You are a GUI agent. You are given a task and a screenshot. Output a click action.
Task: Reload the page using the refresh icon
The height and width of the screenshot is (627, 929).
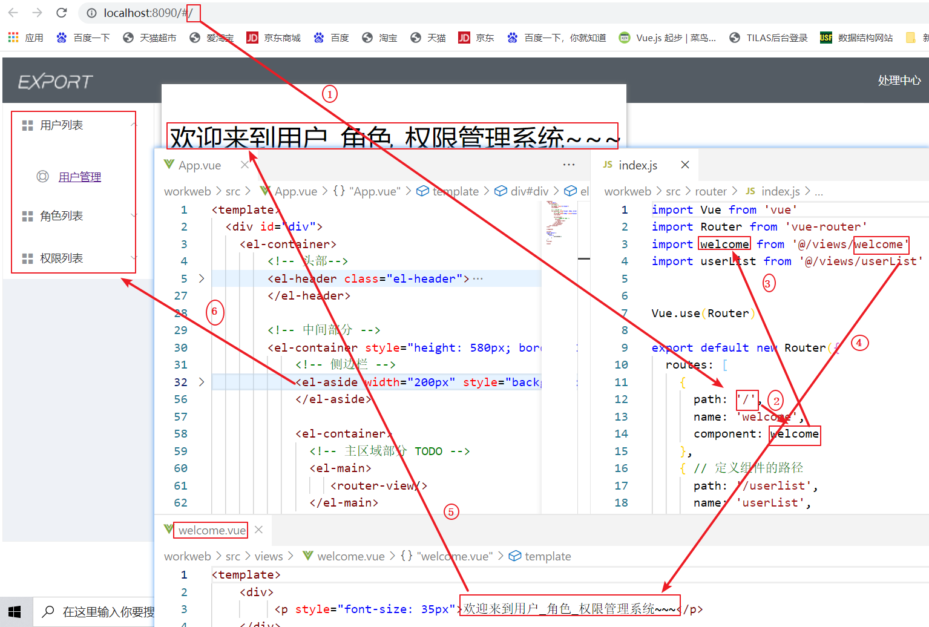pyautogui.click(x=62, y=12)
